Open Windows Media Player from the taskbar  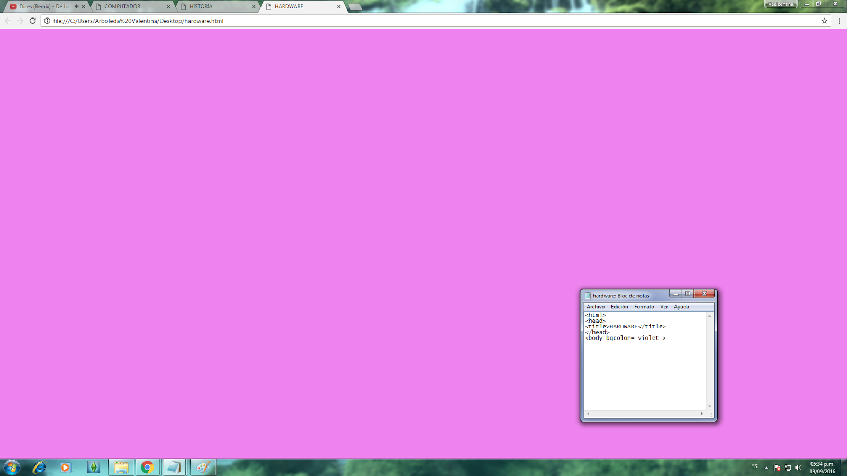coord(66,467)
